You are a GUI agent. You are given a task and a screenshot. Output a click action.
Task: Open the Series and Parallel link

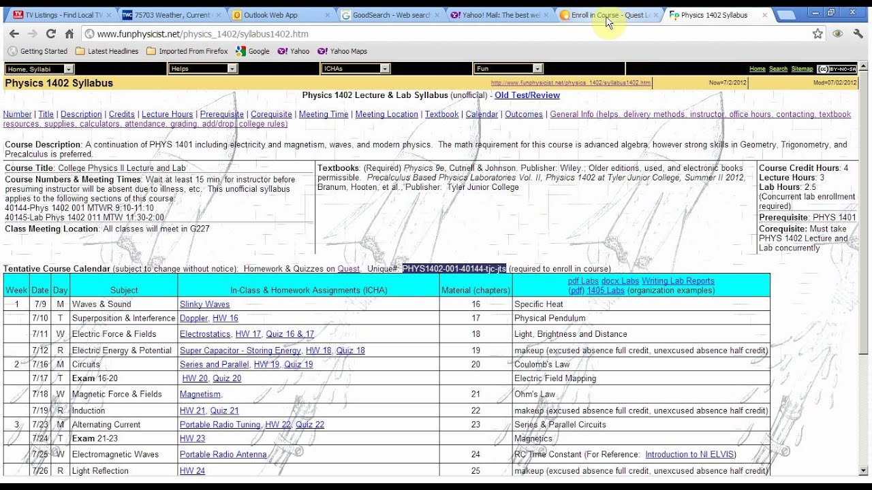[x=215, y=365]
